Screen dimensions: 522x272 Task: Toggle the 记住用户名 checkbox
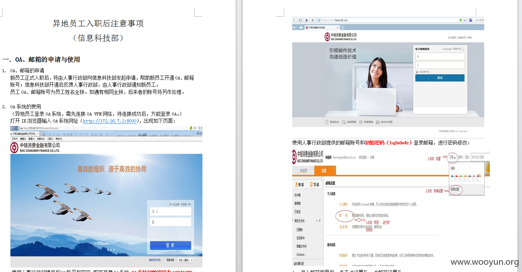pyautogui.click(x=417, y=72)
